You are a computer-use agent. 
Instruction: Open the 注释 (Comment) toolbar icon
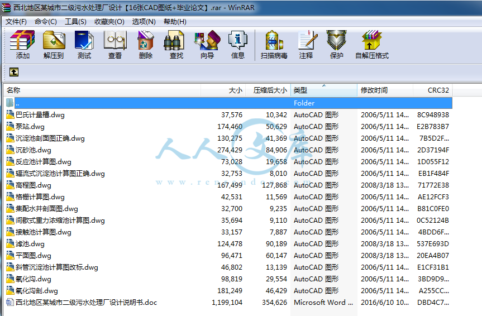(x=308, y=40)
